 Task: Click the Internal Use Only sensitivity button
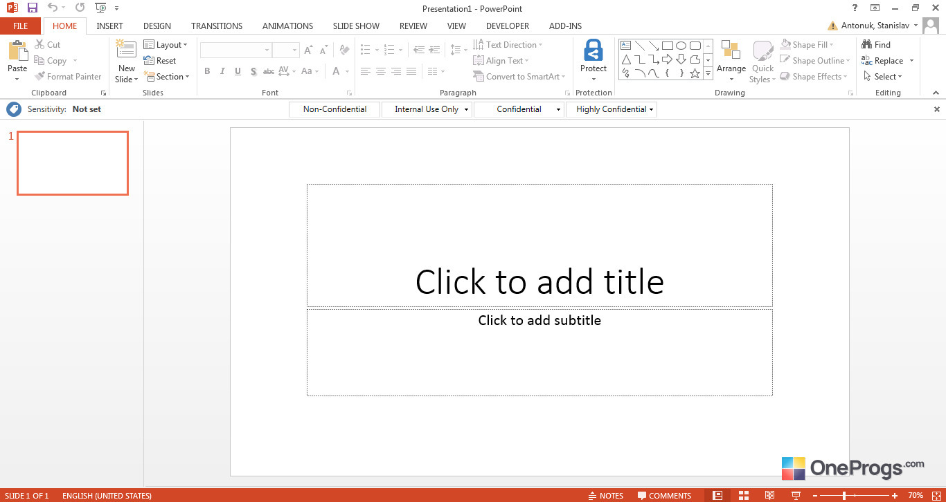427,109
